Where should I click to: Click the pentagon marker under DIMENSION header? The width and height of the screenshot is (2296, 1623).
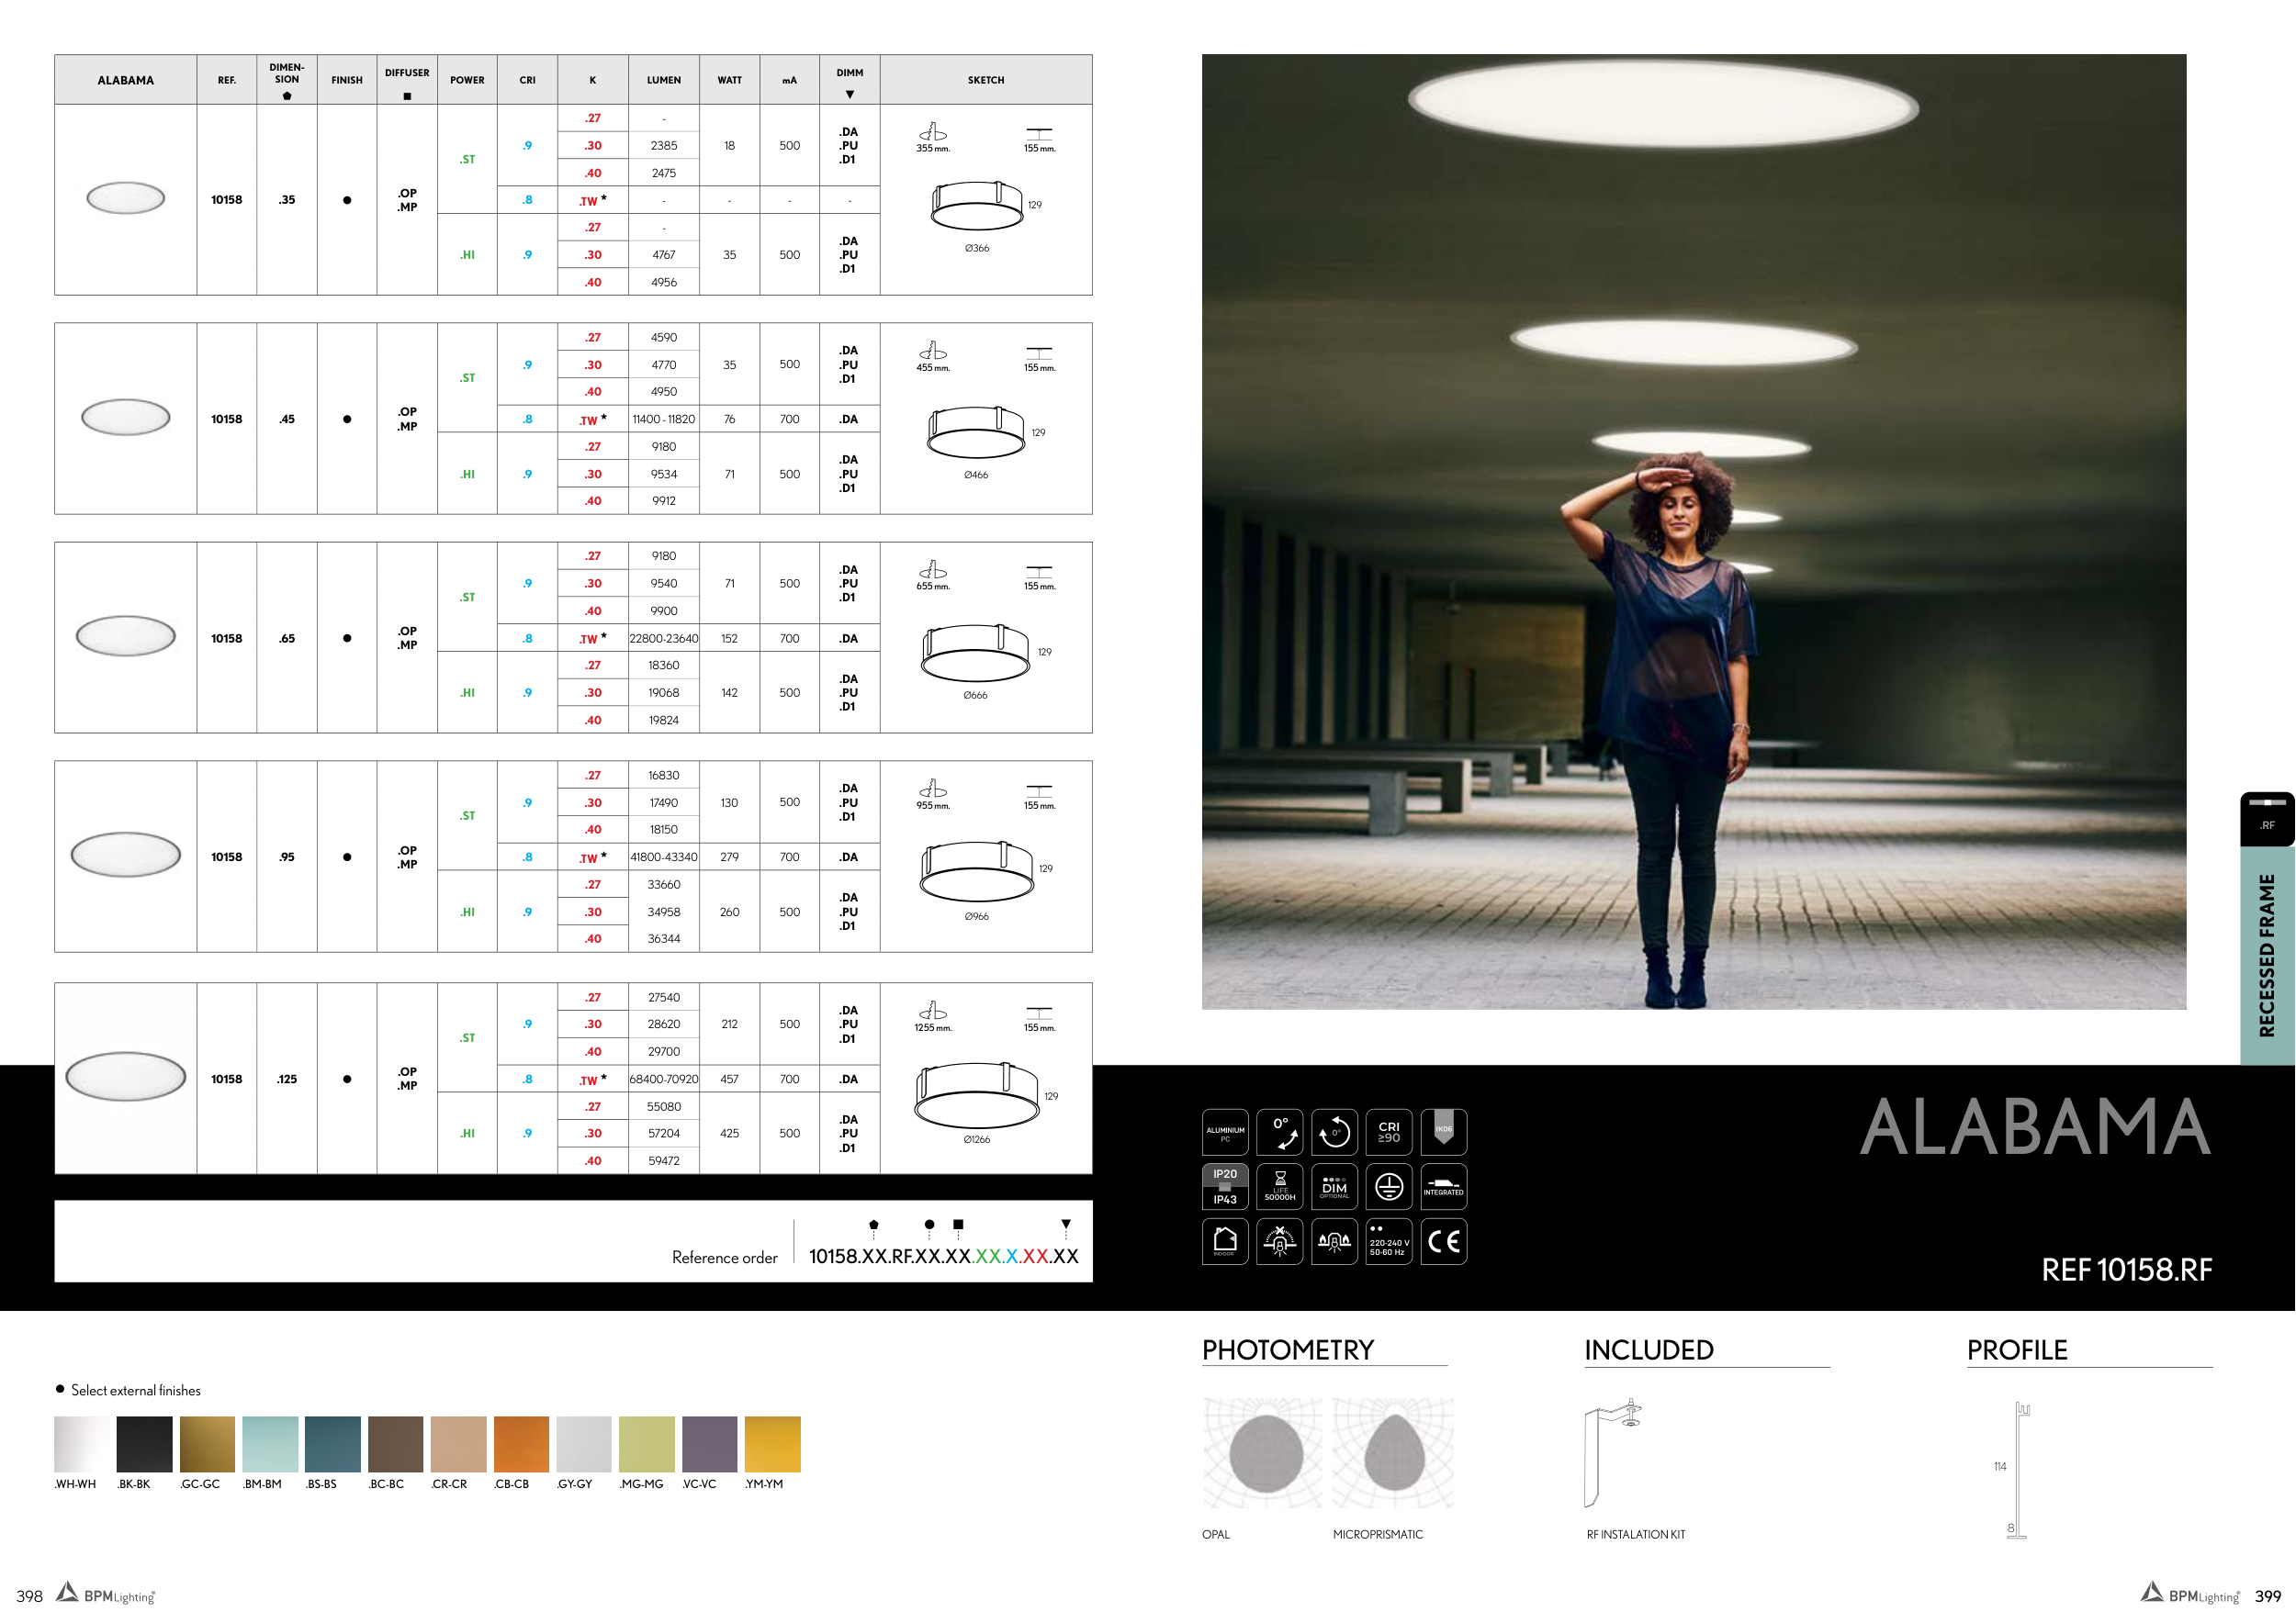tap(287, 96)
